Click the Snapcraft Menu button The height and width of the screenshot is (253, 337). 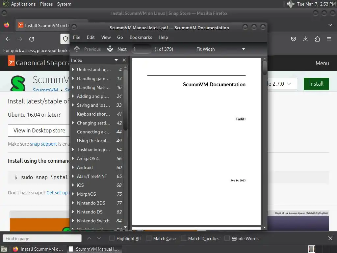click(x=322, y=63)
